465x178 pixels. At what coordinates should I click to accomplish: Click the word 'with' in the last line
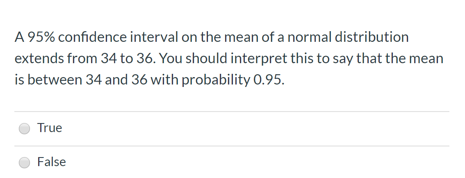point(164,80)
